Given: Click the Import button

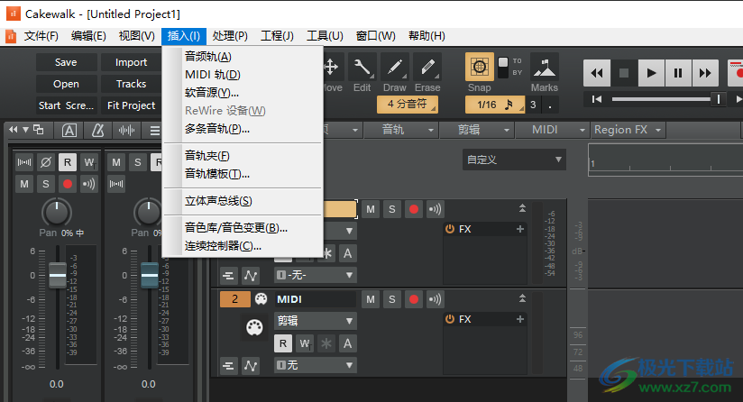Looking at the screenshot, I should [131, 62].
